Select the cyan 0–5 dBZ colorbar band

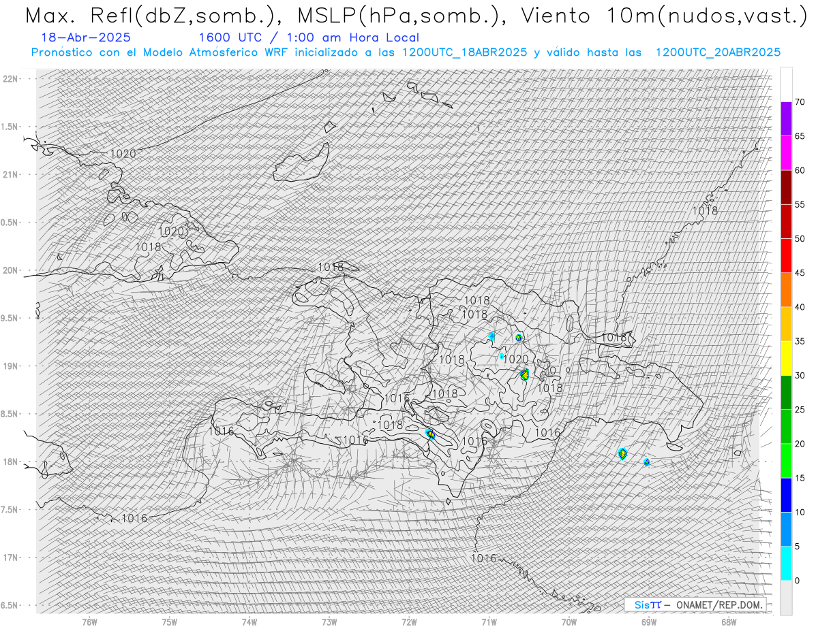[786, 563]
